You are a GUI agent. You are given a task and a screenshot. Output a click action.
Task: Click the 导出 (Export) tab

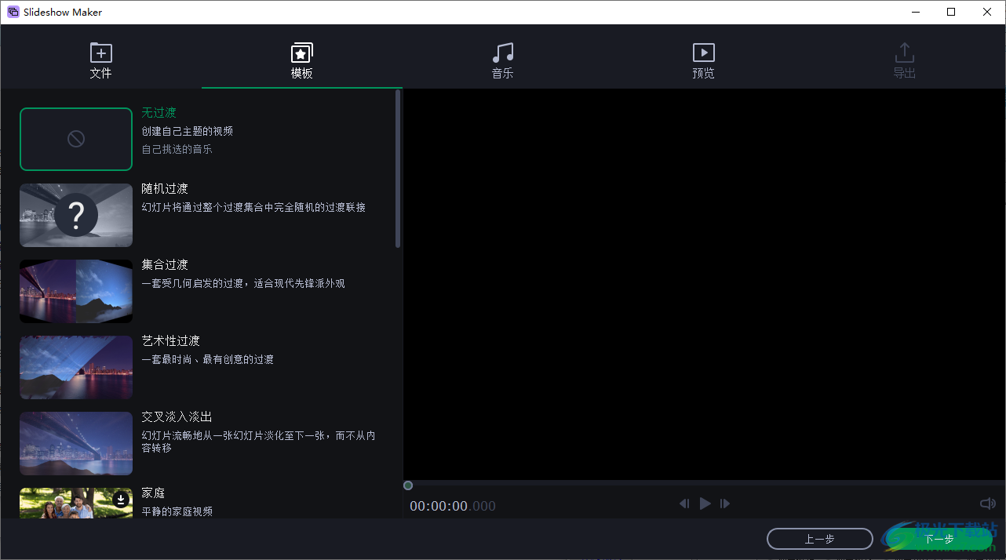(x=905, y=61)
